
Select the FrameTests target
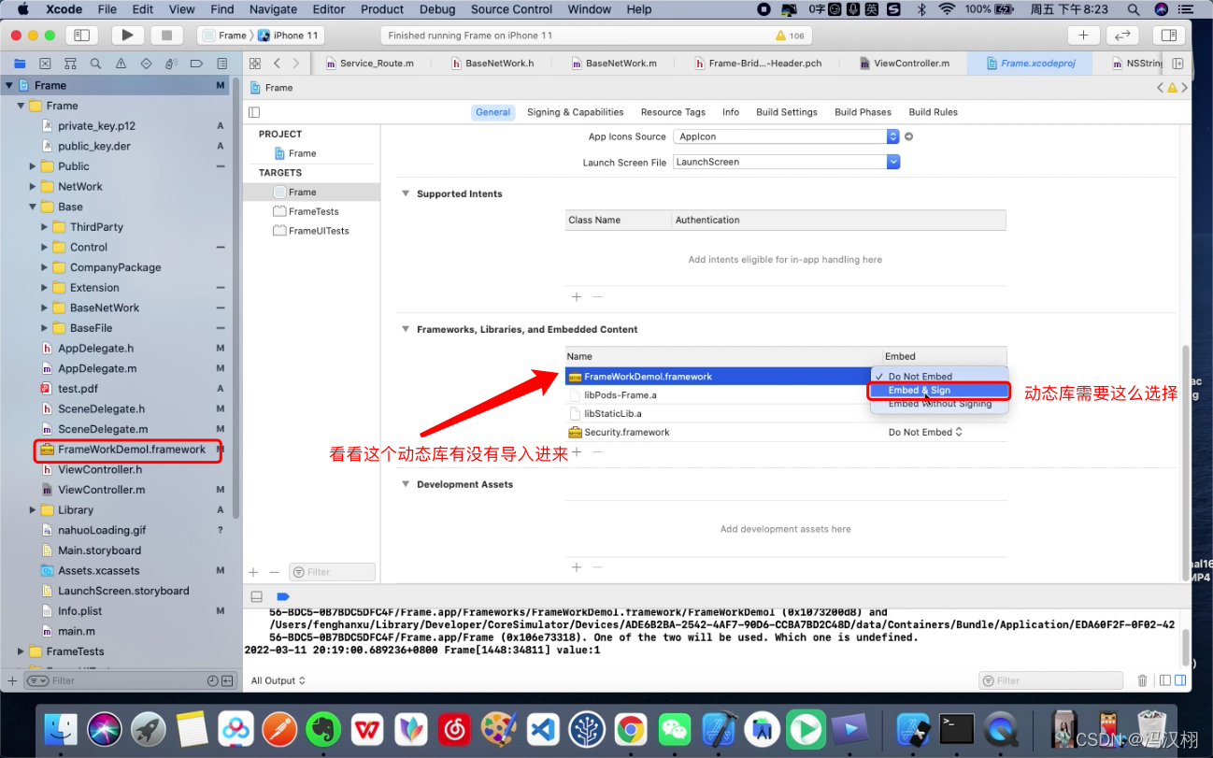(x=313, y=211)
